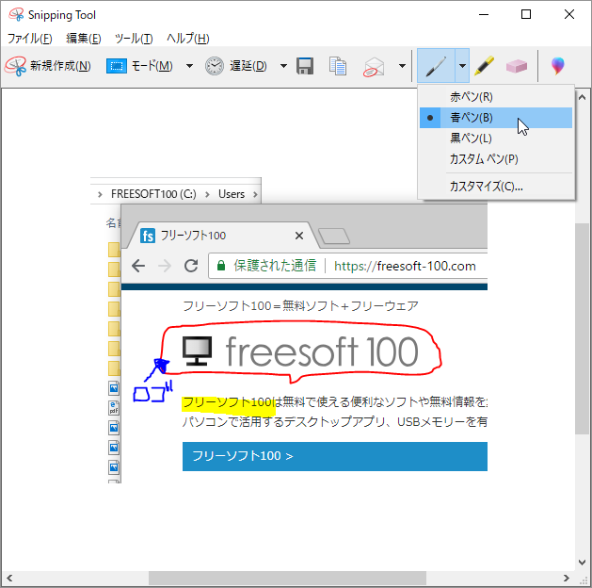Save the snip with floppy disk icon
Viewport: 592px width, 588px height.
(305, 66)
